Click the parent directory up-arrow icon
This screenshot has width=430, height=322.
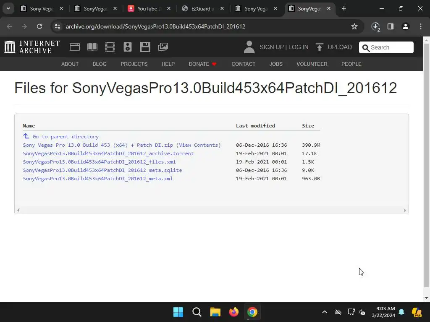click(x=26, y=136)
